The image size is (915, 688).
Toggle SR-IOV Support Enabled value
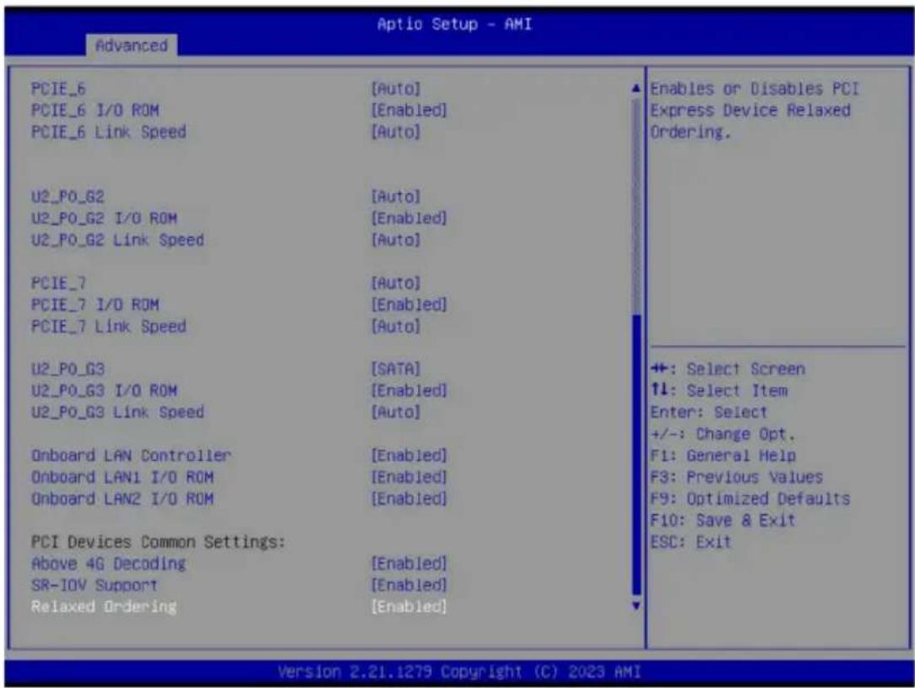tap(409, 585)
